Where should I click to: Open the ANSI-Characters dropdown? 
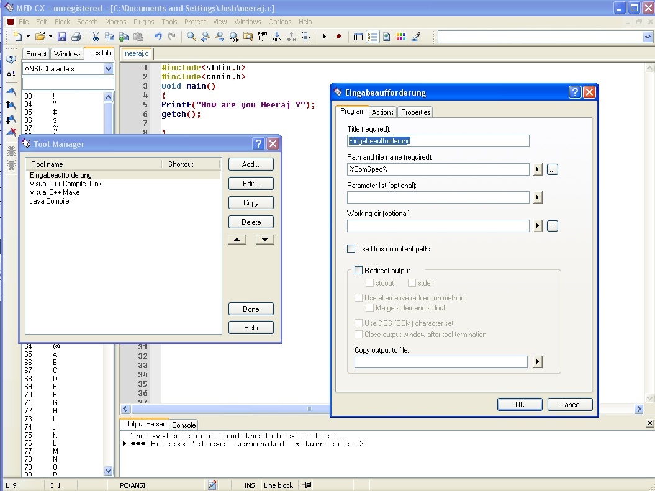(x=109, y=68)
